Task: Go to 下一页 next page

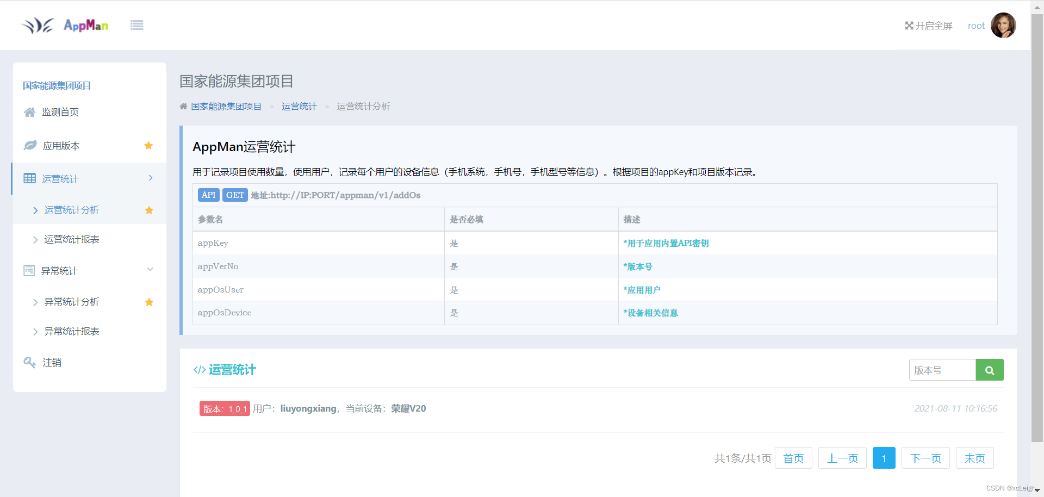Action: 925,458
